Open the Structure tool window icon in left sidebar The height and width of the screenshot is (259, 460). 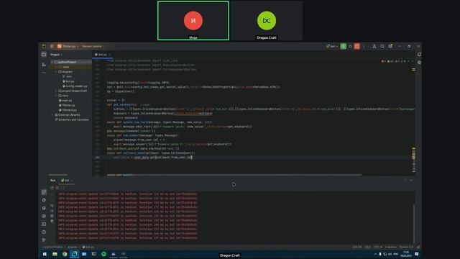point(44,64)
